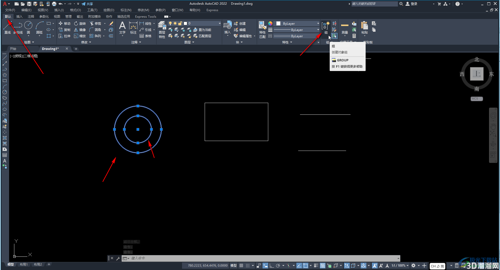
Task: Switch to the 注释 ribbon tab
Action: pos(31,16)
